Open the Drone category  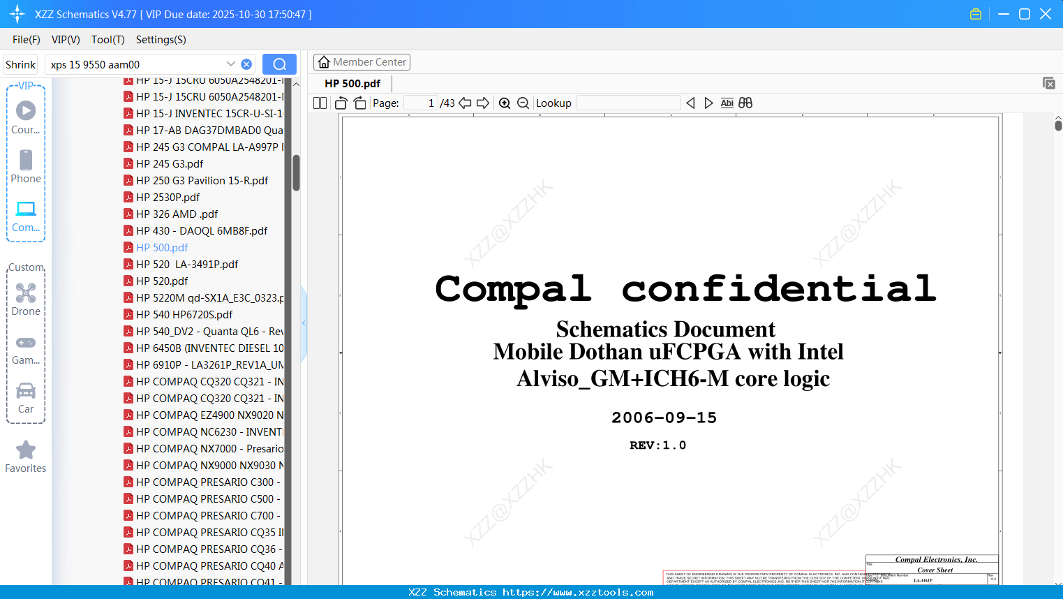click(x=26, y=299)
